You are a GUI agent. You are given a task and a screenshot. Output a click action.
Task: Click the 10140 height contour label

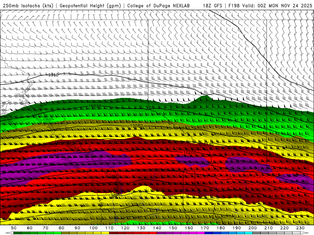[x=207, y=144]
